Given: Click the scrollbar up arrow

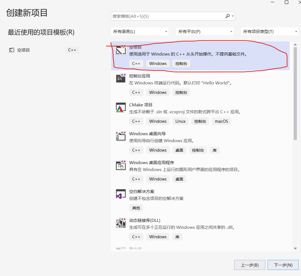Looking at the screenshot, I should point(295,44).
